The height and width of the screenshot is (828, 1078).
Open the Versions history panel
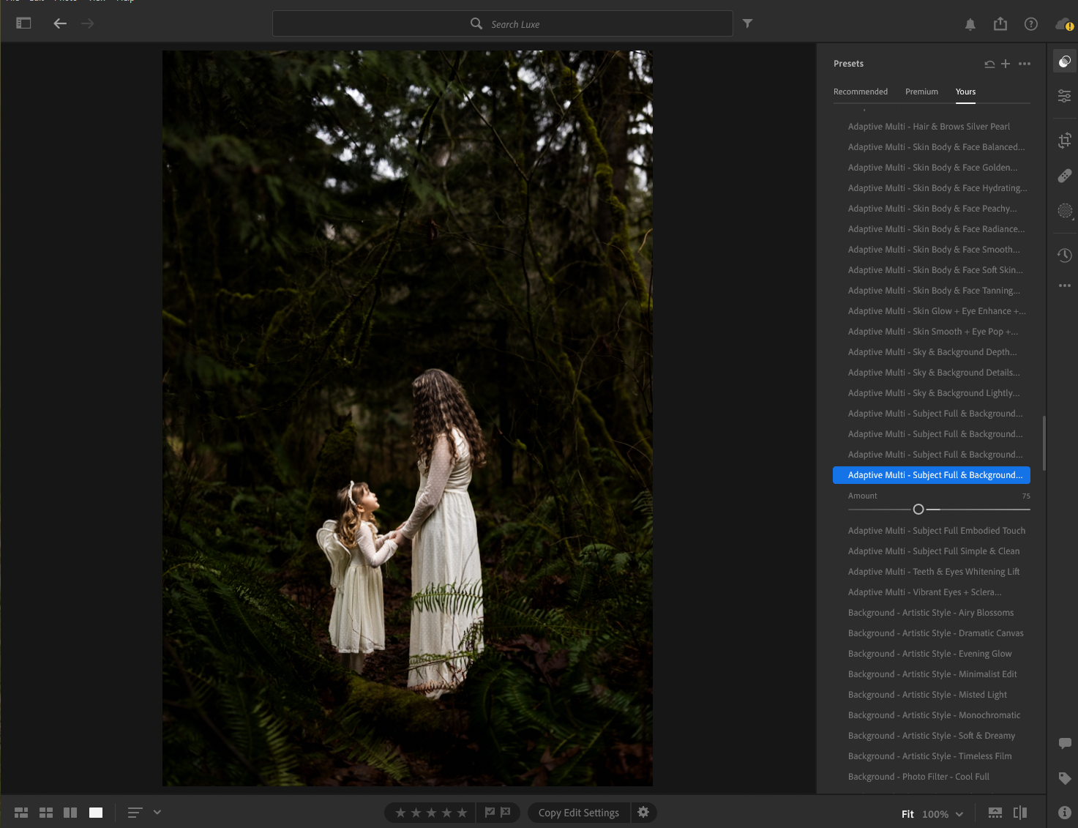click(1064, 255)
